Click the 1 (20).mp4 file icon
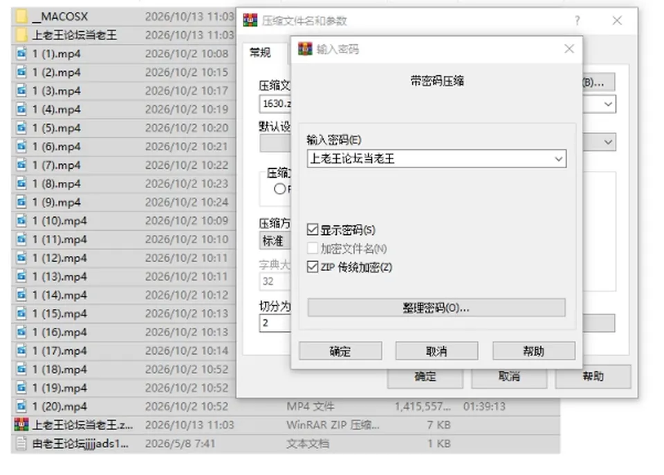 21,406
